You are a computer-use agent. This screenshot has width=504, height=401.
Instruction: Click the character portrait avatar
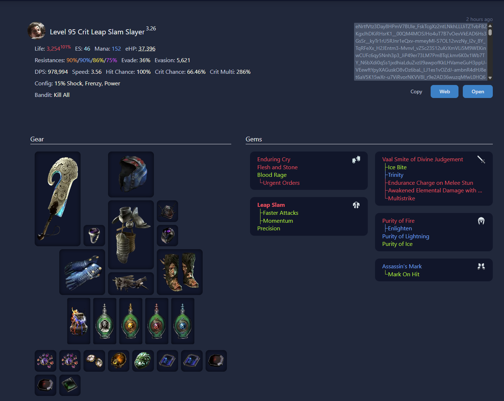pyautogui.click(x=36, y=31)
